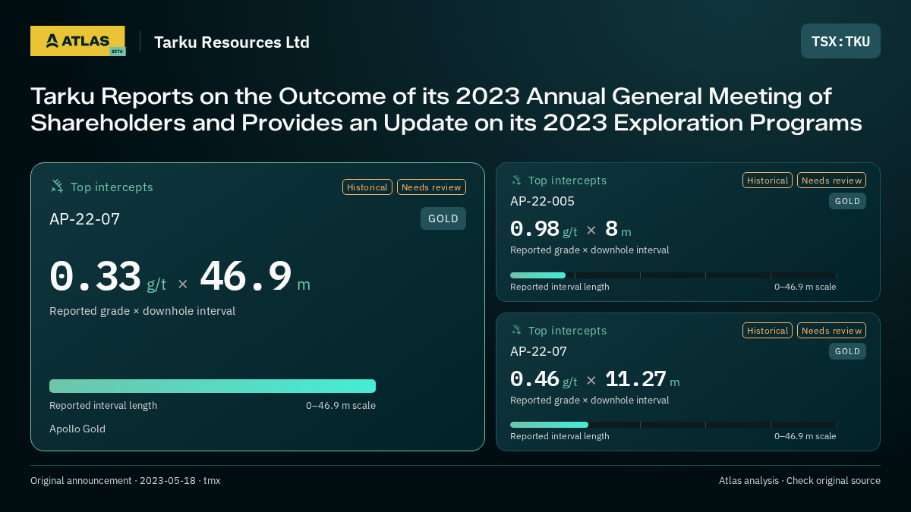
Task: Click Atlas analysis Check original source text
Action: [x=799, y=480]
